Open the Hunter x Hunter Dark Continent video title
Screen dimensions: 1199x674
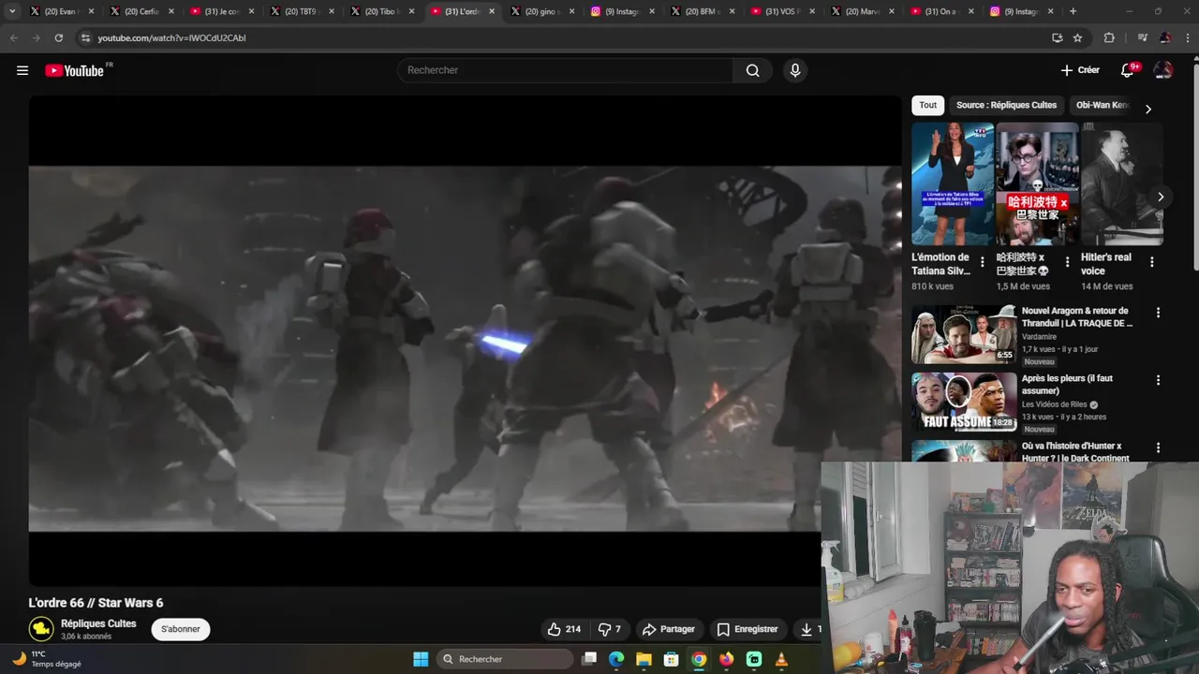pyautogui.click(x=1075, y=452)
